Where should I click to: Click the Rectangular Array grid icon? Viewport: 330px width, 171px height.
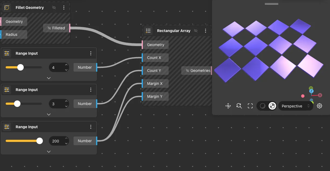pos(148,30)
